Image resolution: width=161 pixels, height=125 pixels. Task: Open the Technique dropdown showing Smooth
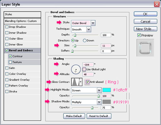tap(81, 29)
